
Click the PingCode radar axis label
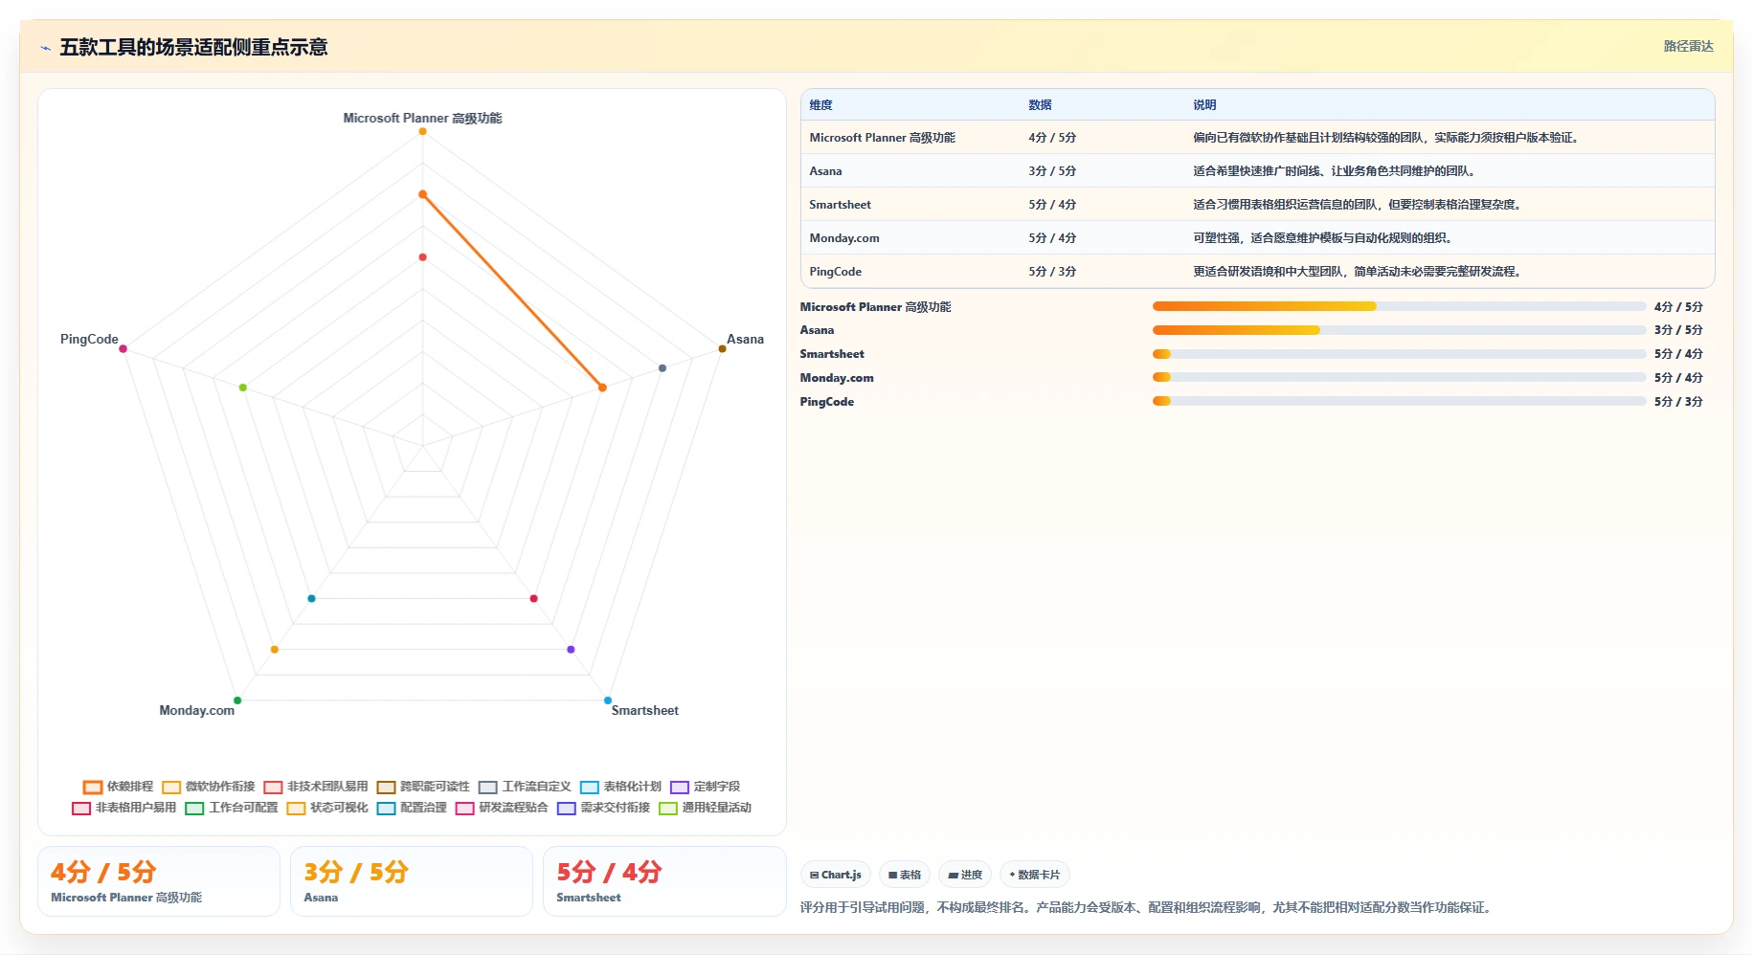(89, 340)
